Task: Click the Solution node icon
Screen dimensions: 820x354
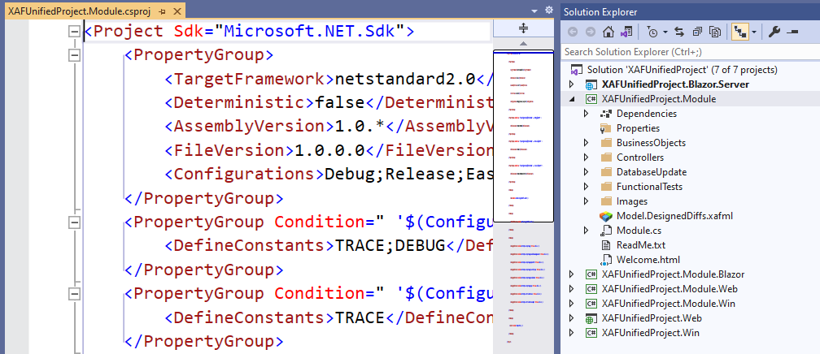Action: click(576, 70)
